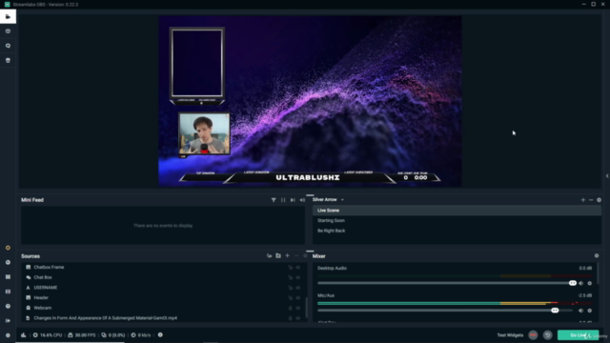Toggle studio mode columns icon in sidebar
The width and height of the screenshot is (610, 343).
[8, 292]
